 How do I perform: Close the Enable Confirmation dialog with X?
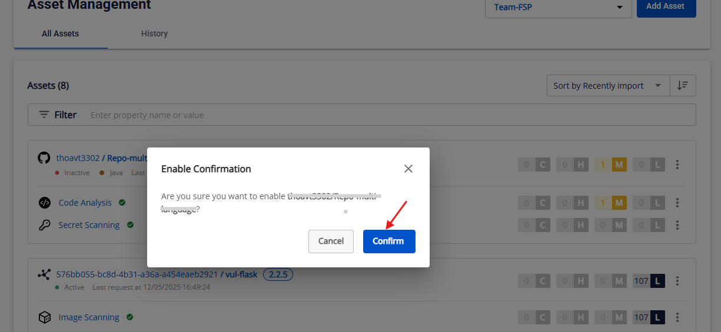tap(408, 169)
